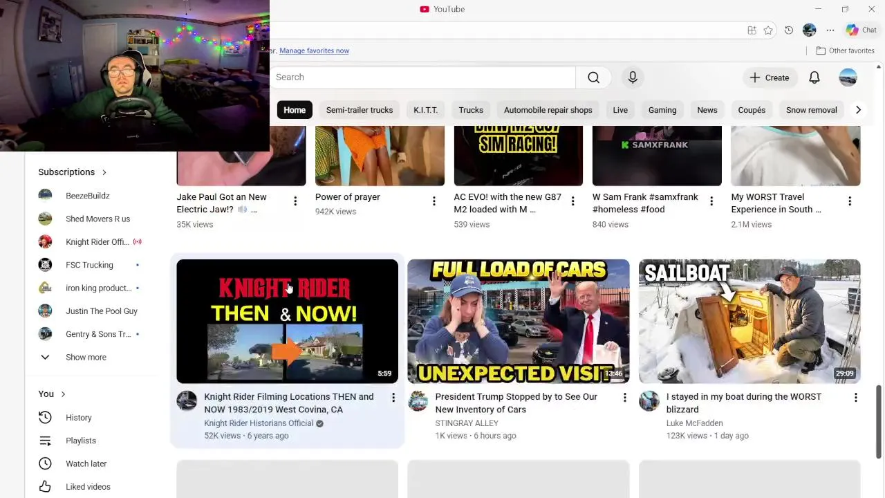Viewport: 885px width, 498px height.
Task: Open options for President Trump Stopped by video
Action: click(x=624, y=398)
